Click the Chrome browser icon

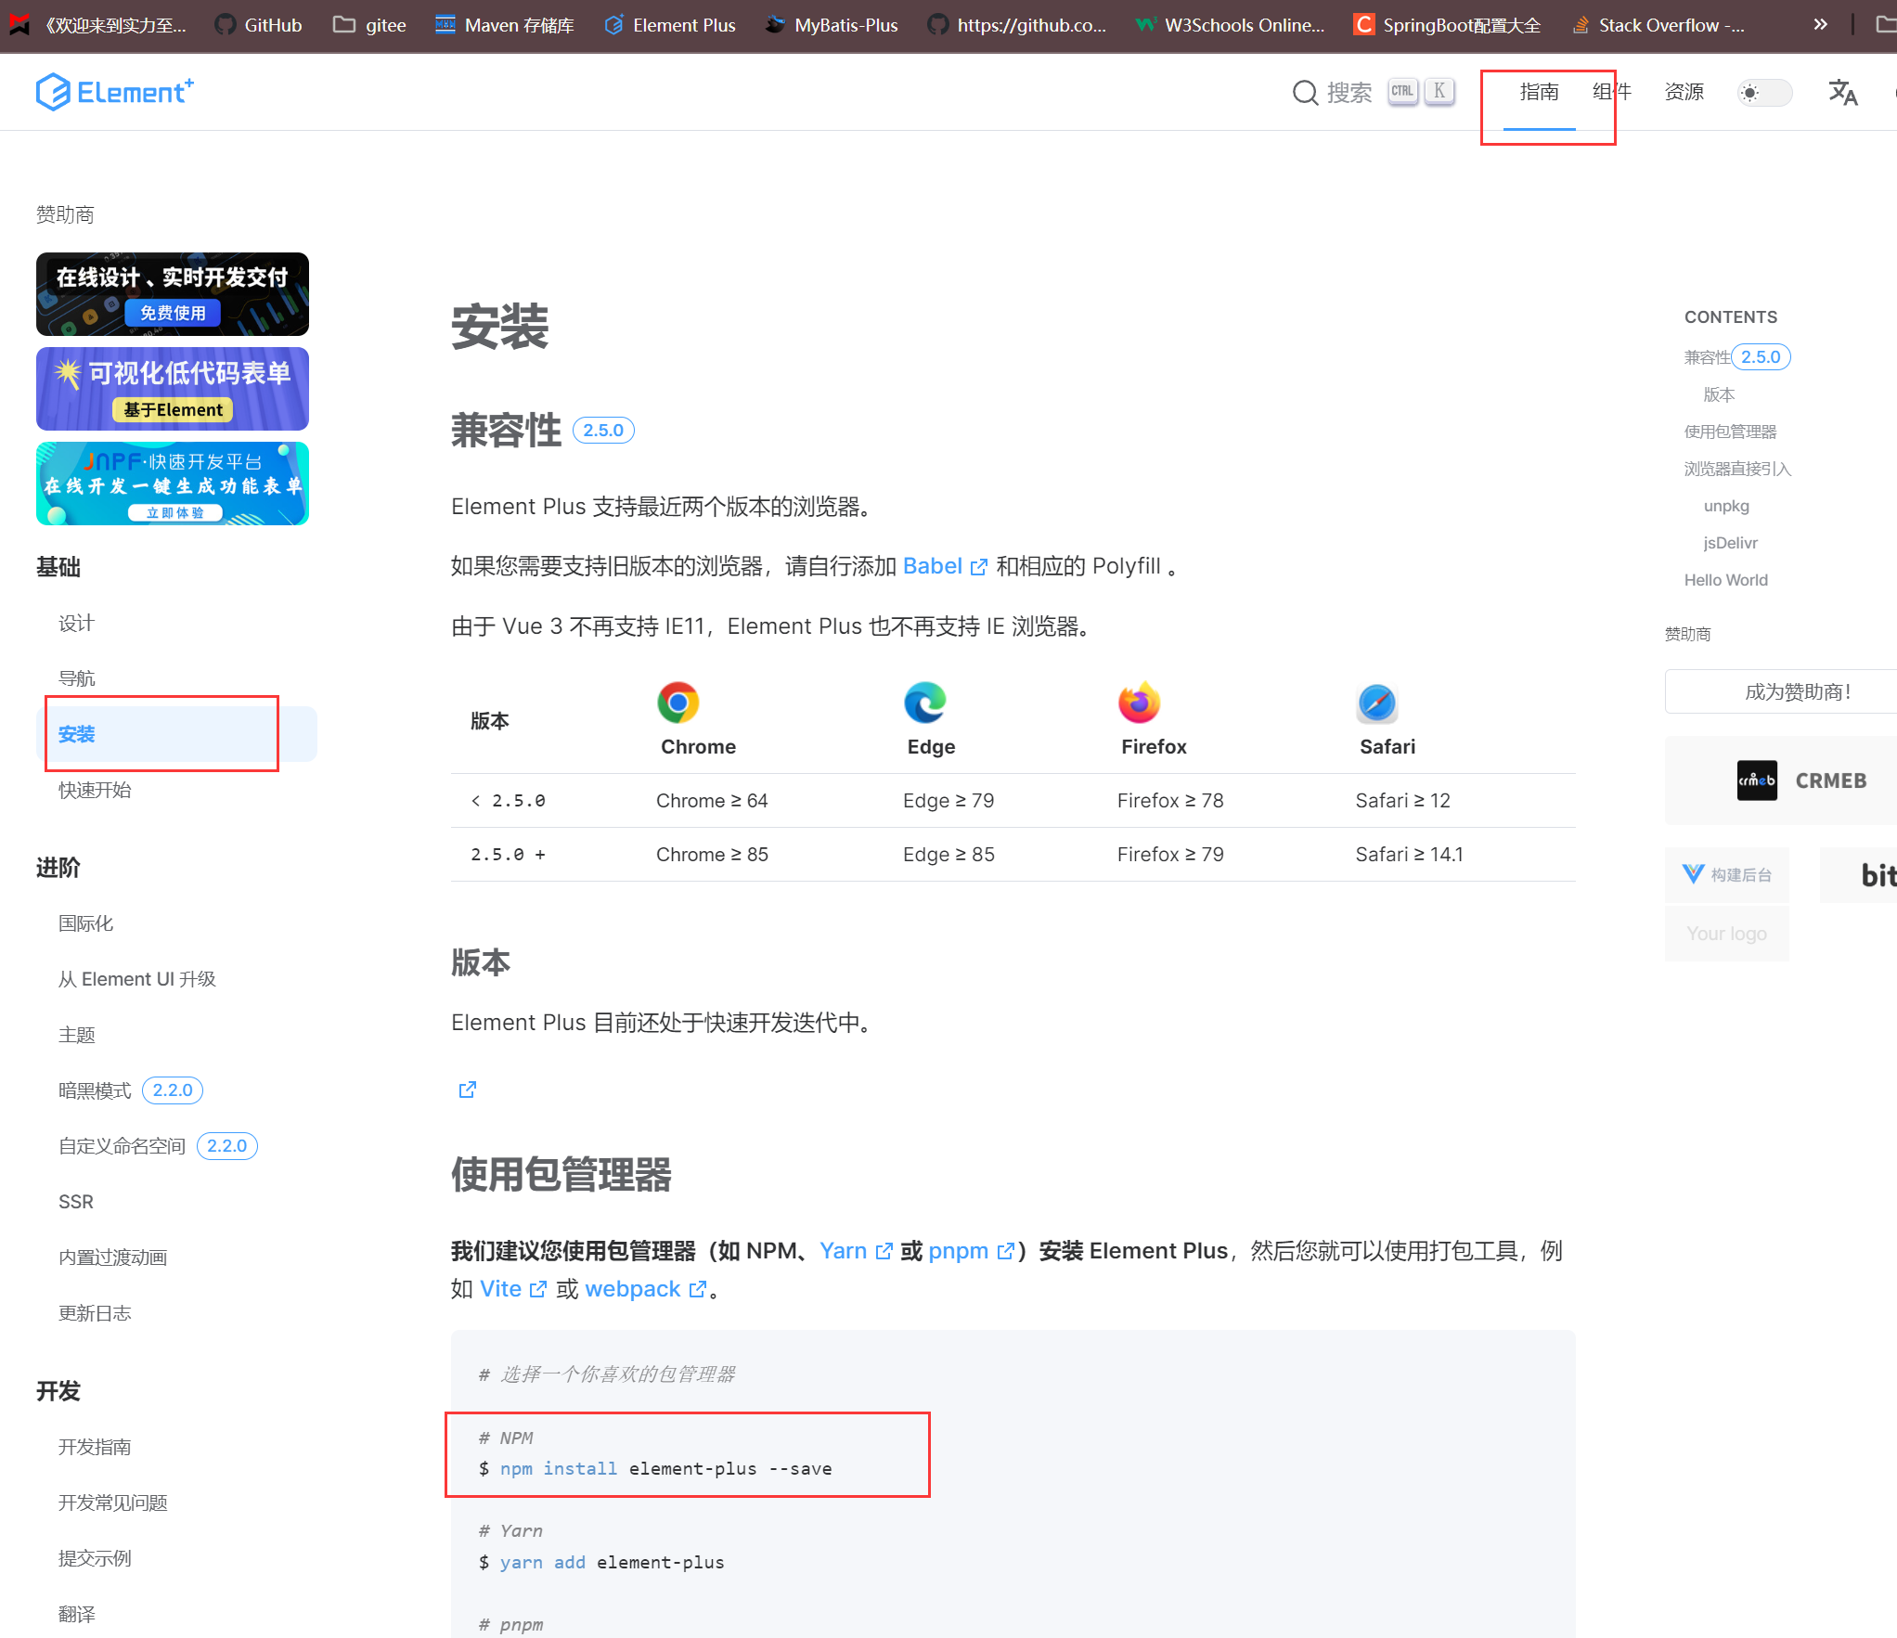tap(678, 703)
